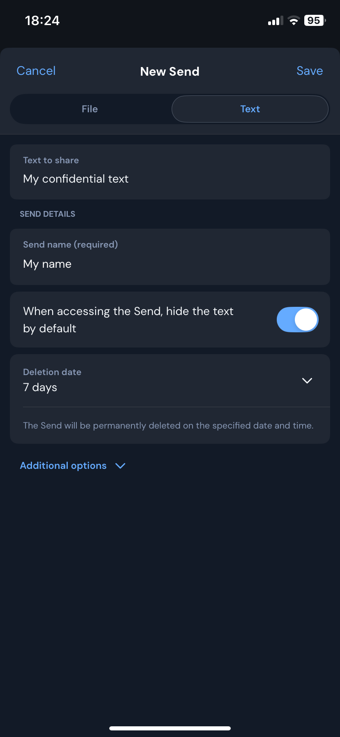Image resolution: width=340 pixels, height=737 pixels.
Task: Switch to the File tab
Action: 90,109
